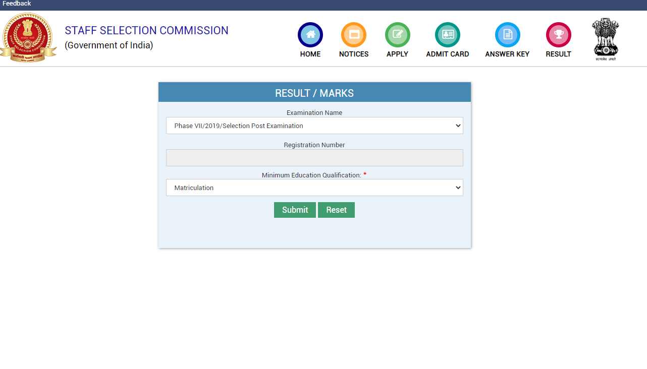The width and height of the screenshot is (647, 369).
Task: Click the arrow on the Matriculation select box
Action: point(458,188)
